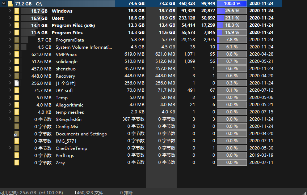
Task: Click the $Recycle.Bin folder icon
Action: [17, 119]
